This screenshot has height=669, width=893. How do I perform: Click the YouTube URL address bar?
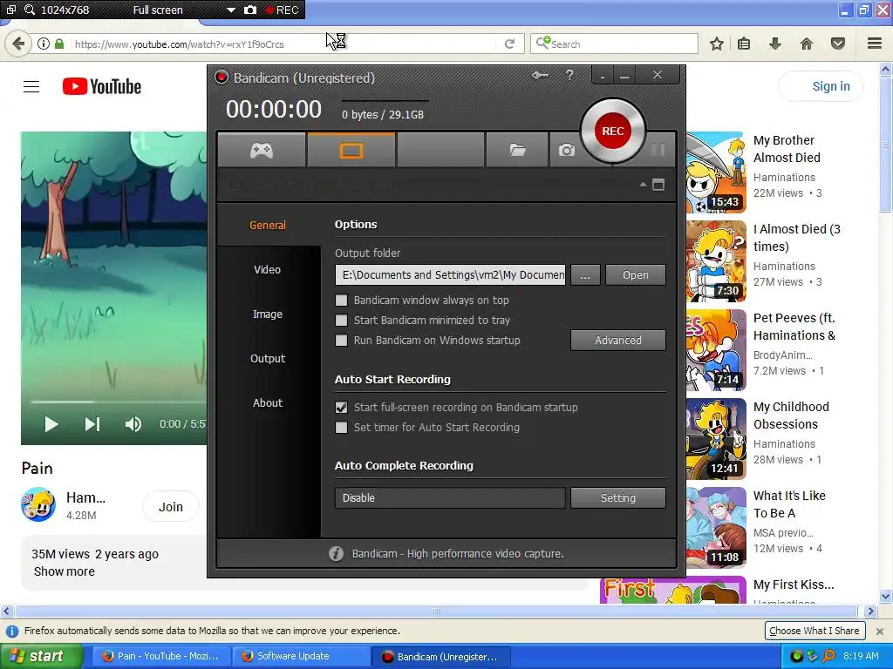coord(283,44)
